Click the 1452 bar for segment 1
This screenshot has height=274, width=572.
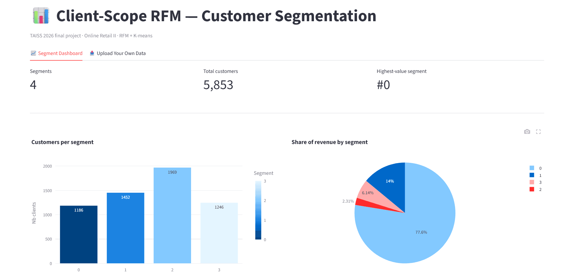click(x=125, y=228)
